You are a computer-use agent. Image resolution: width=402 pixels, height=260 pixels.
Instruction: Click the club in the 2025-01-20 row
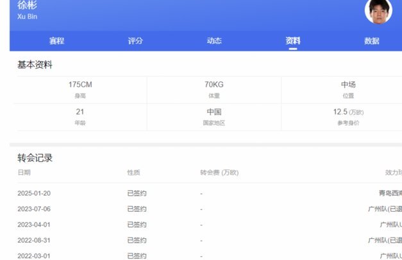click(x=390, y=193)
